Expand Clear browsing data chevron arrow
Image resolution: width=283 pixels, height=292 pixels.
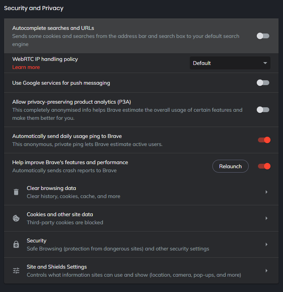266,192
